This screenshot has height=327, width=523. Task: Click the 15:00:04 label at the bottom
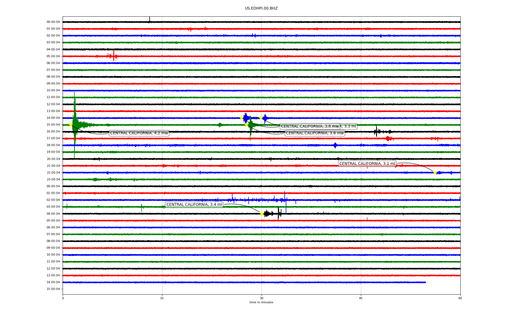click(53, 289)
